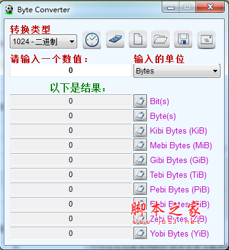
Task: Click the Yobi Bytes (YiB) label
Action: coord(179,234)
